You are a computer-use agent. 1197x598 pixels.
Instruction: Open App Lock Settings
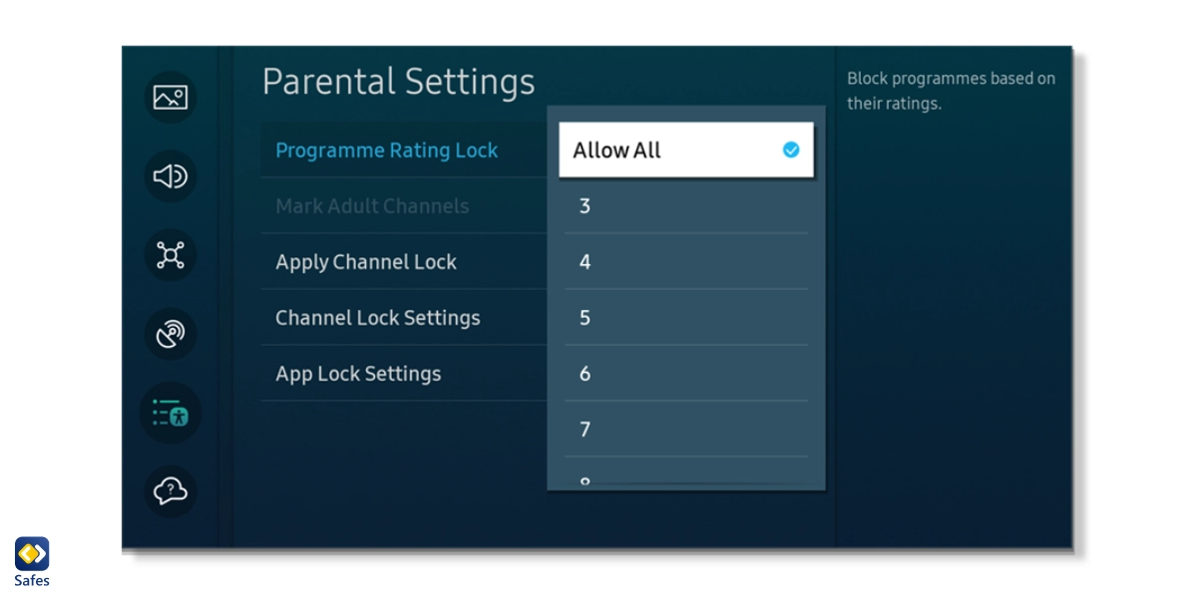click(358, 373)
